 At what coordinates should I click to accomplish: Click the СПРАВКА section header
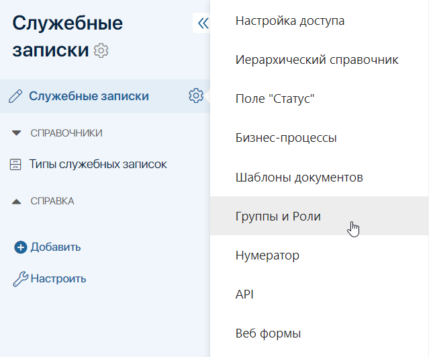tap(52, 201)
